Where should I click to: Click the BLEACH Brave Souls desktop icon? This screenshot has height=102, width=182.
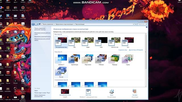(23, 98)
